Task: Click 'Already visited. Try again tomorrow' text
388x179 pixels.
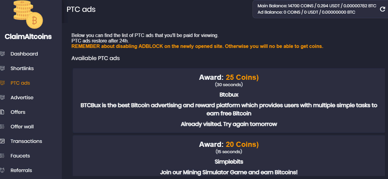Action: point(229,124)
